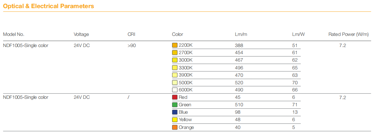
Task: Select the 3300K color swatch
Action: pyautogui.click(x=175, y=68)
